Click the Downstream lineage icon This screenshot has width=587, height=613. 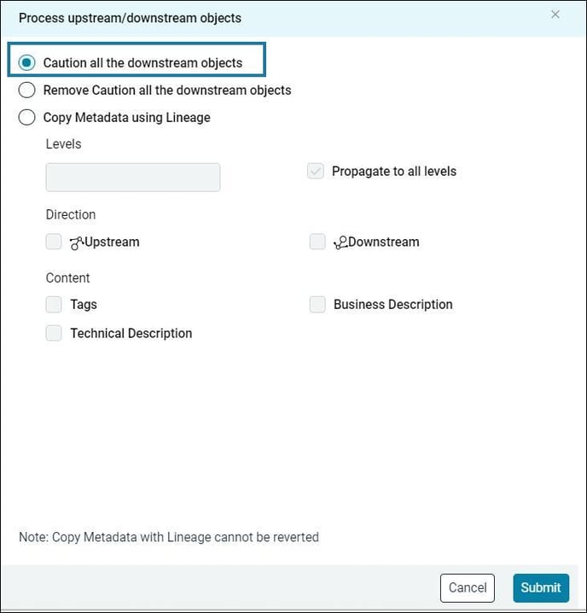(x=340, y=242)
